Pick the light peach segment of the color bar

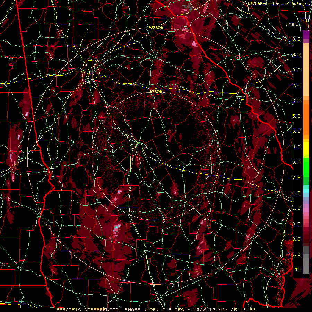tap(306, 72)
